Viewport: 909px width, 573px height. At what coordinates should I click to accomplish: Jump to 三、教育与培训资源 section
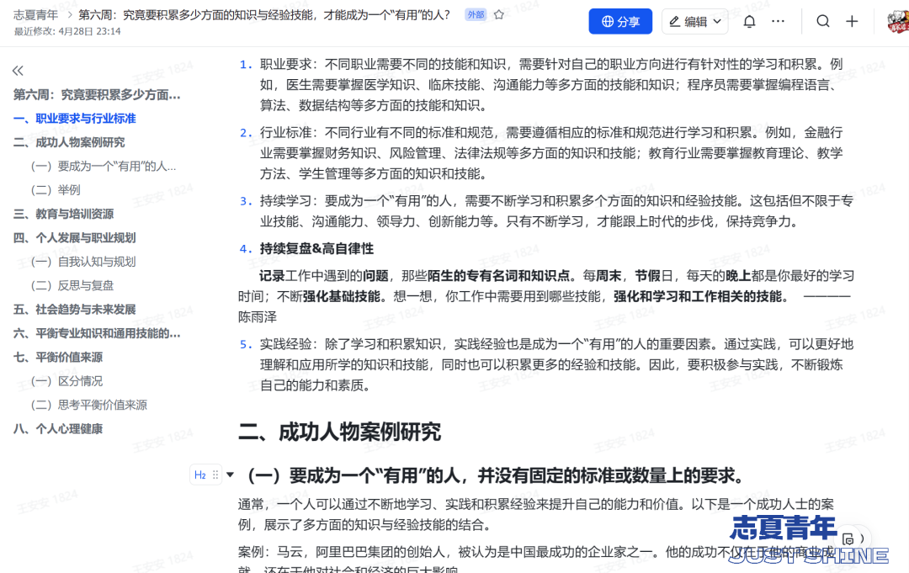point(64,214)
